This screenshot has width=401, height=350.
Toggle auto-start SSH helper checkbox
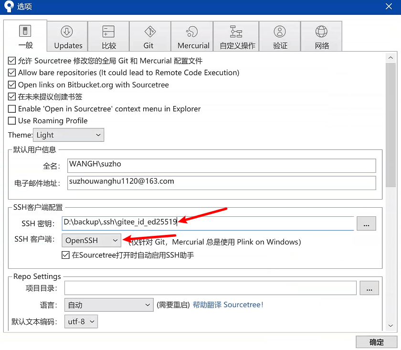[65, 255]
